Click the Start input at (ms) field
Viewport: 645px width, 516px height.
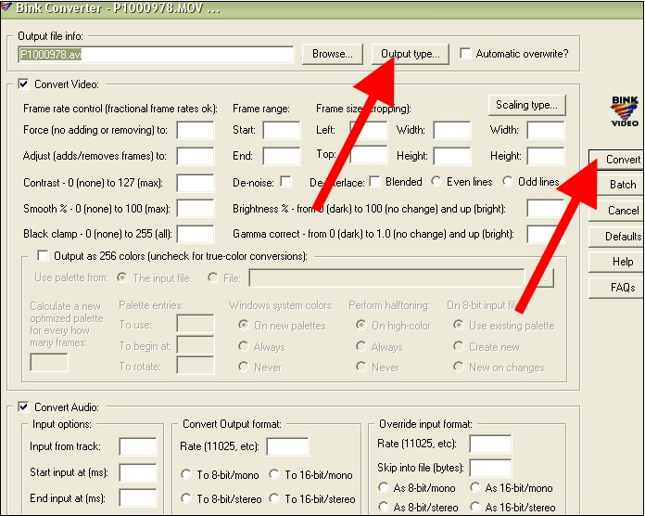[138, 472]
